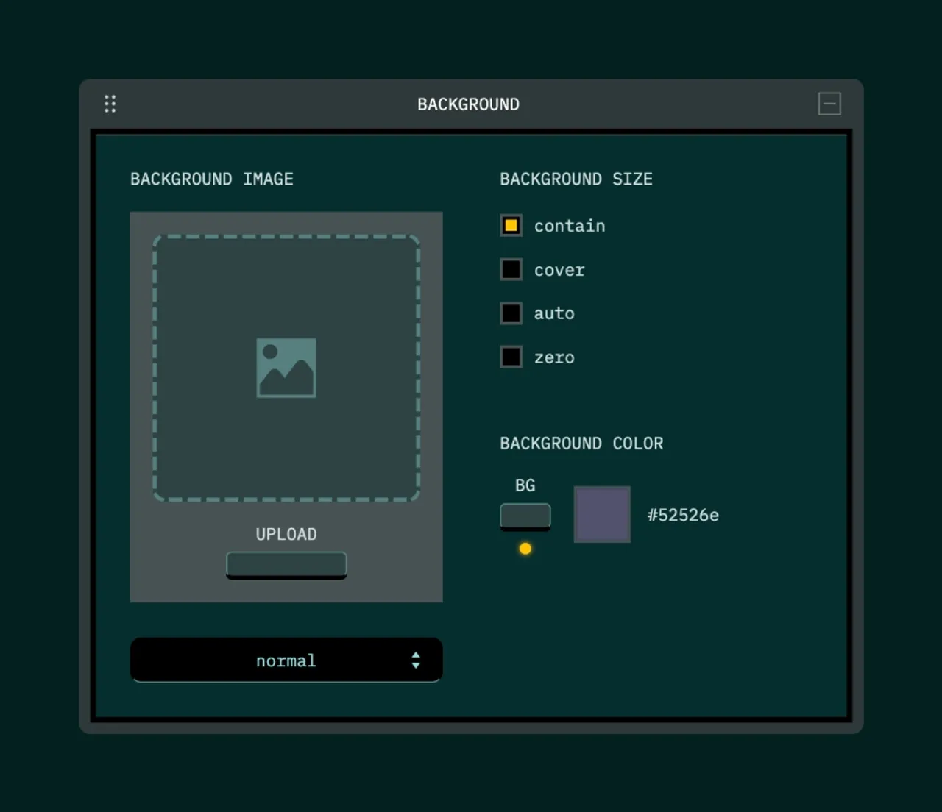Click the UPLOAD text label
The width and height of the screenshot is (942, 812).
click(x=286, y=535)
